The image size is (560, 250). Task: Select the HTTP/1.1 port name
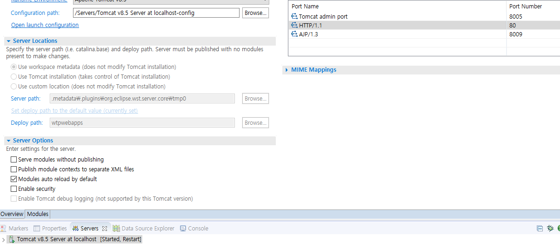(x=311, y=25)
